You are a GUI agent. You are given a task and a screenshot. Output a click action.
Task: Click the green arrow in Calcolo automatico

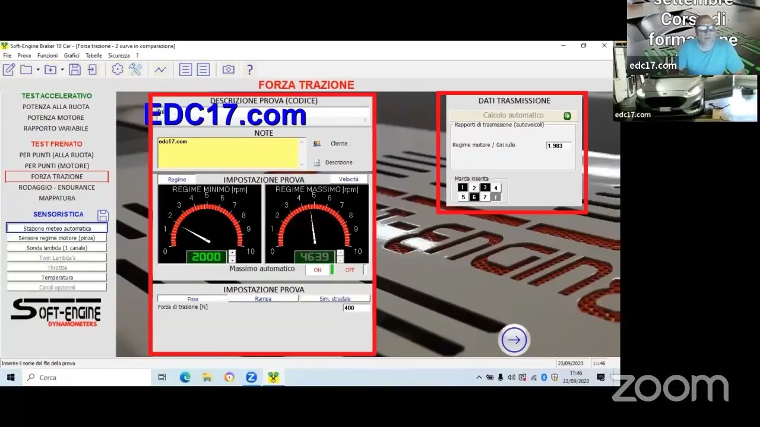(x=567, y=116)
